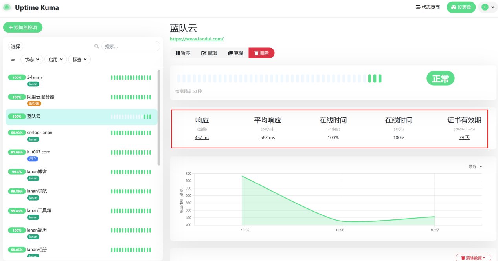Click the 添加监控项 add monitor button
498x261 pixels.
23,27
